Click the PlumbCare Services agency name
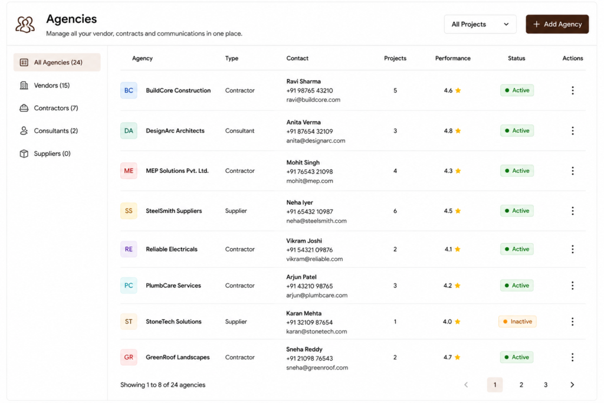 (x=173, y=286)
